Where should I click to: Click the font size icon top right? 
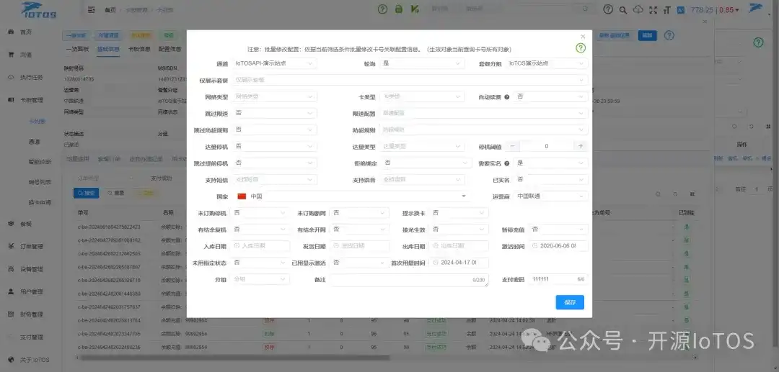point(666,9)
